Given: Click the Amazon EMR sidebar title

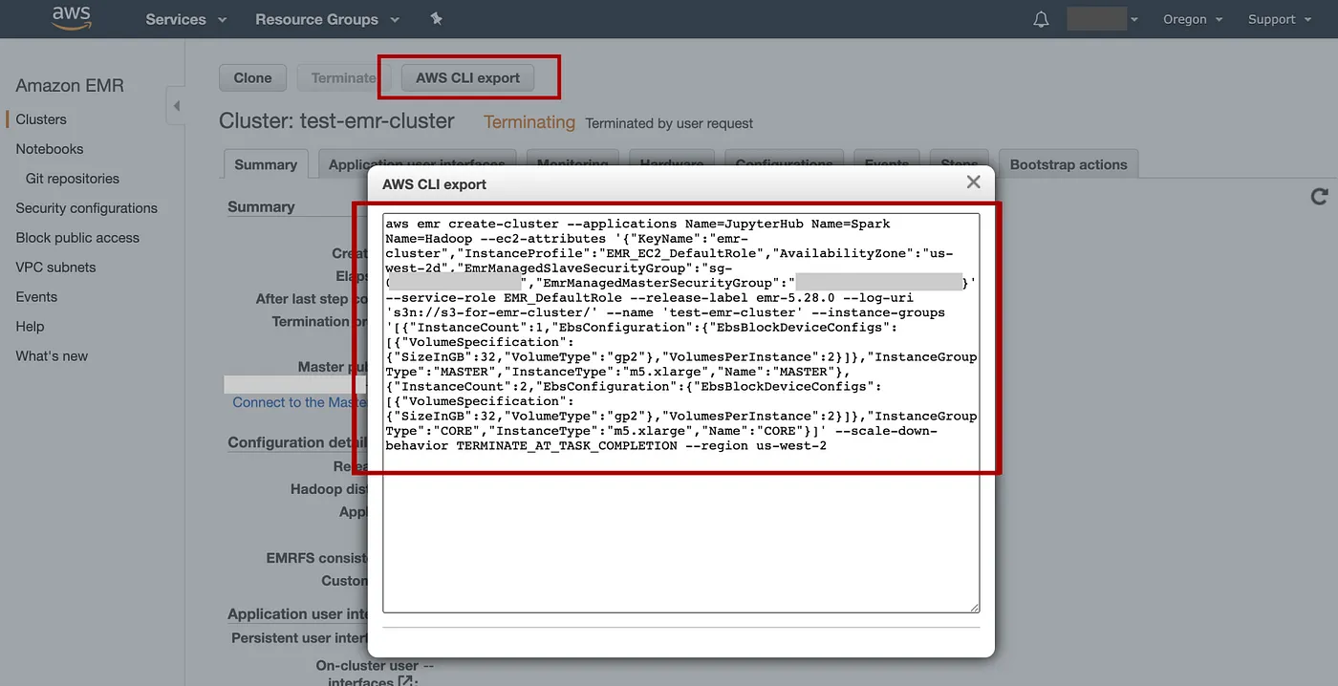Looking at the screenshot, I should 70,85.
